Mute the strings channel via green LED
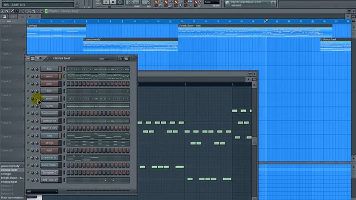 tap(28, 143)
